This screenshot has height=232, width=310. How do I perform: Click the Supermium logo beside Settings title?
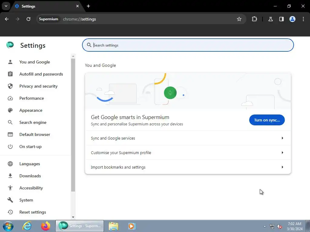coord(10,45)
